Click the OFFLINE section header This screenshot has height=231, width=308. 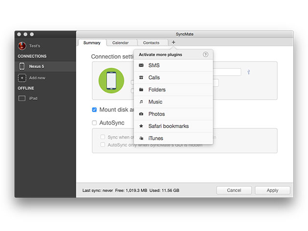coord(26,88)
